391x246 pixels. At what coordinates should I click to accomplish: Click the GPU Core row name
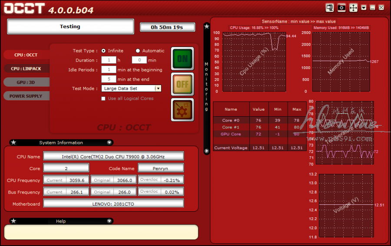pyautogui.click(x=231, y=134)
